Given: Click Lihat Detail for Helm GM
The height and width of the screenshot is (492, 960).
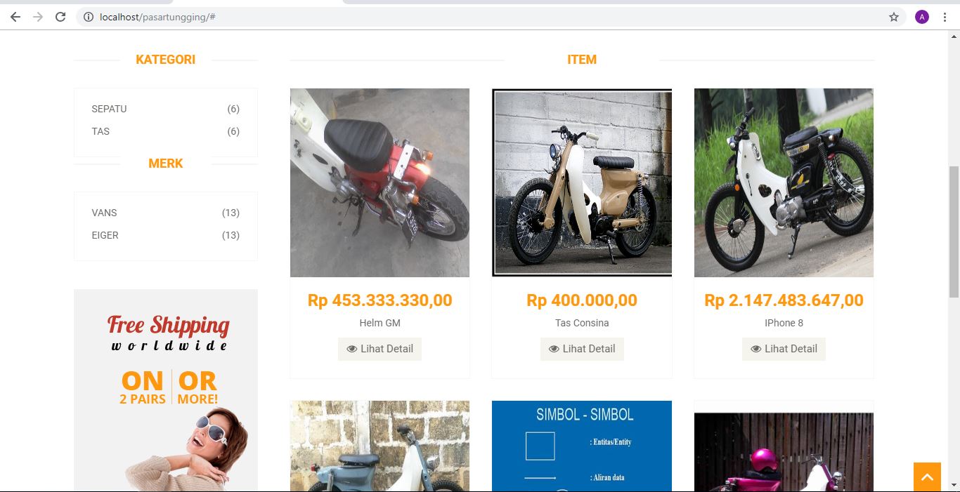Looking at the screenshot, I should tap(380, 349).
